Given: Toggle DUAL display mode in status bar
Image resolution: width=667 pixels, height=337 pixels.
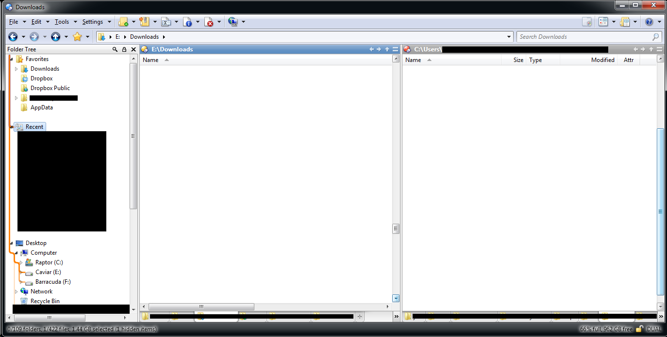Looking at the screenshot, I should 654,329.
